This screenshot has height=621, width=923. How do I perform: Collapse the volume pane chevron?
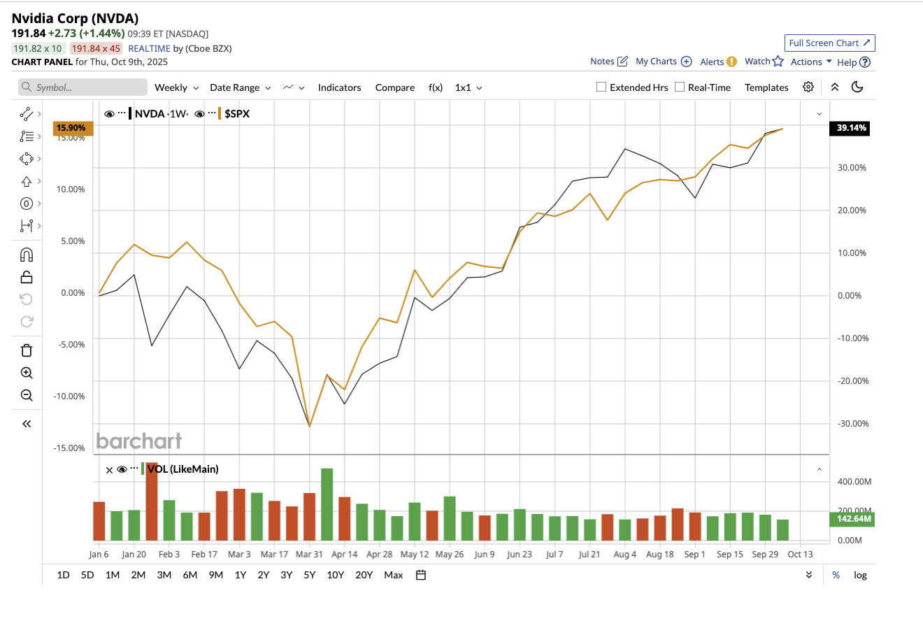pos(820,469)
